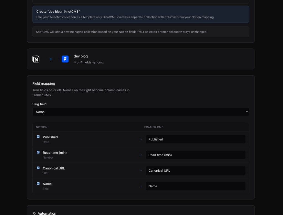This screenshot has width=283, height=215.
Task: Click the Automation lightning bolt icon
Action: click(x=34, y=213)
